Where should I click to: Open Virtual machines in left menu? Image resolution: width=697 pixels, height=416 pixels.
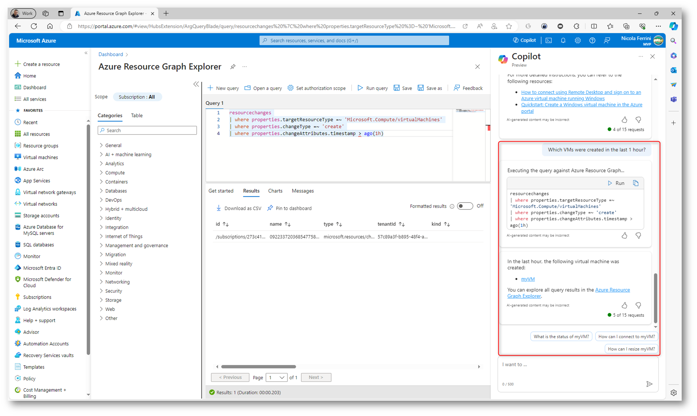coord(40,157)
